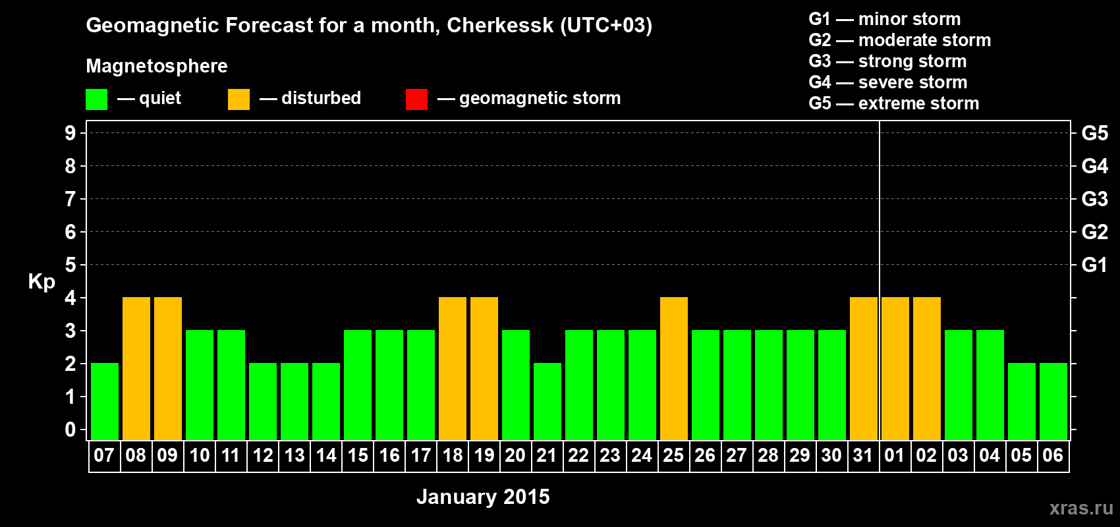Click the orange disturbed legend swatch
Image resolution: width=1120 pixels, height=527 pixels.
[238, 99]
